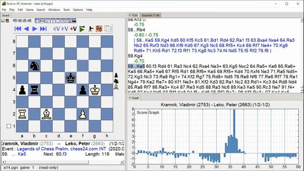Open the Tools menu
304x171 pixels.
click(66, 9)
